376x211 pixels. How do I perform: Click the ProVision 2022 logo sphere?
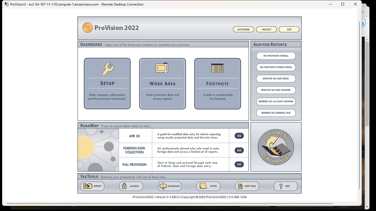click(87, 27)
